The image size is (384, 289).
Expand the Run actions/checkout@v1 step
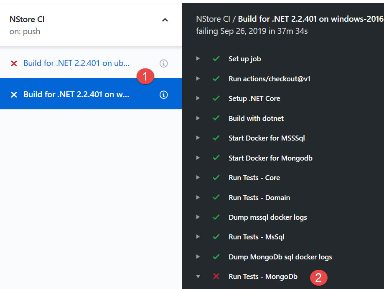click(x=198, y=78)
